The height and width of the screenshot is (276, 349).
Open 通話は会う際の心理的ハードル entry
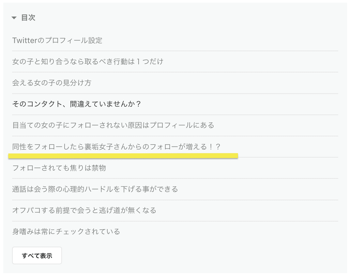tap(95, 189)
